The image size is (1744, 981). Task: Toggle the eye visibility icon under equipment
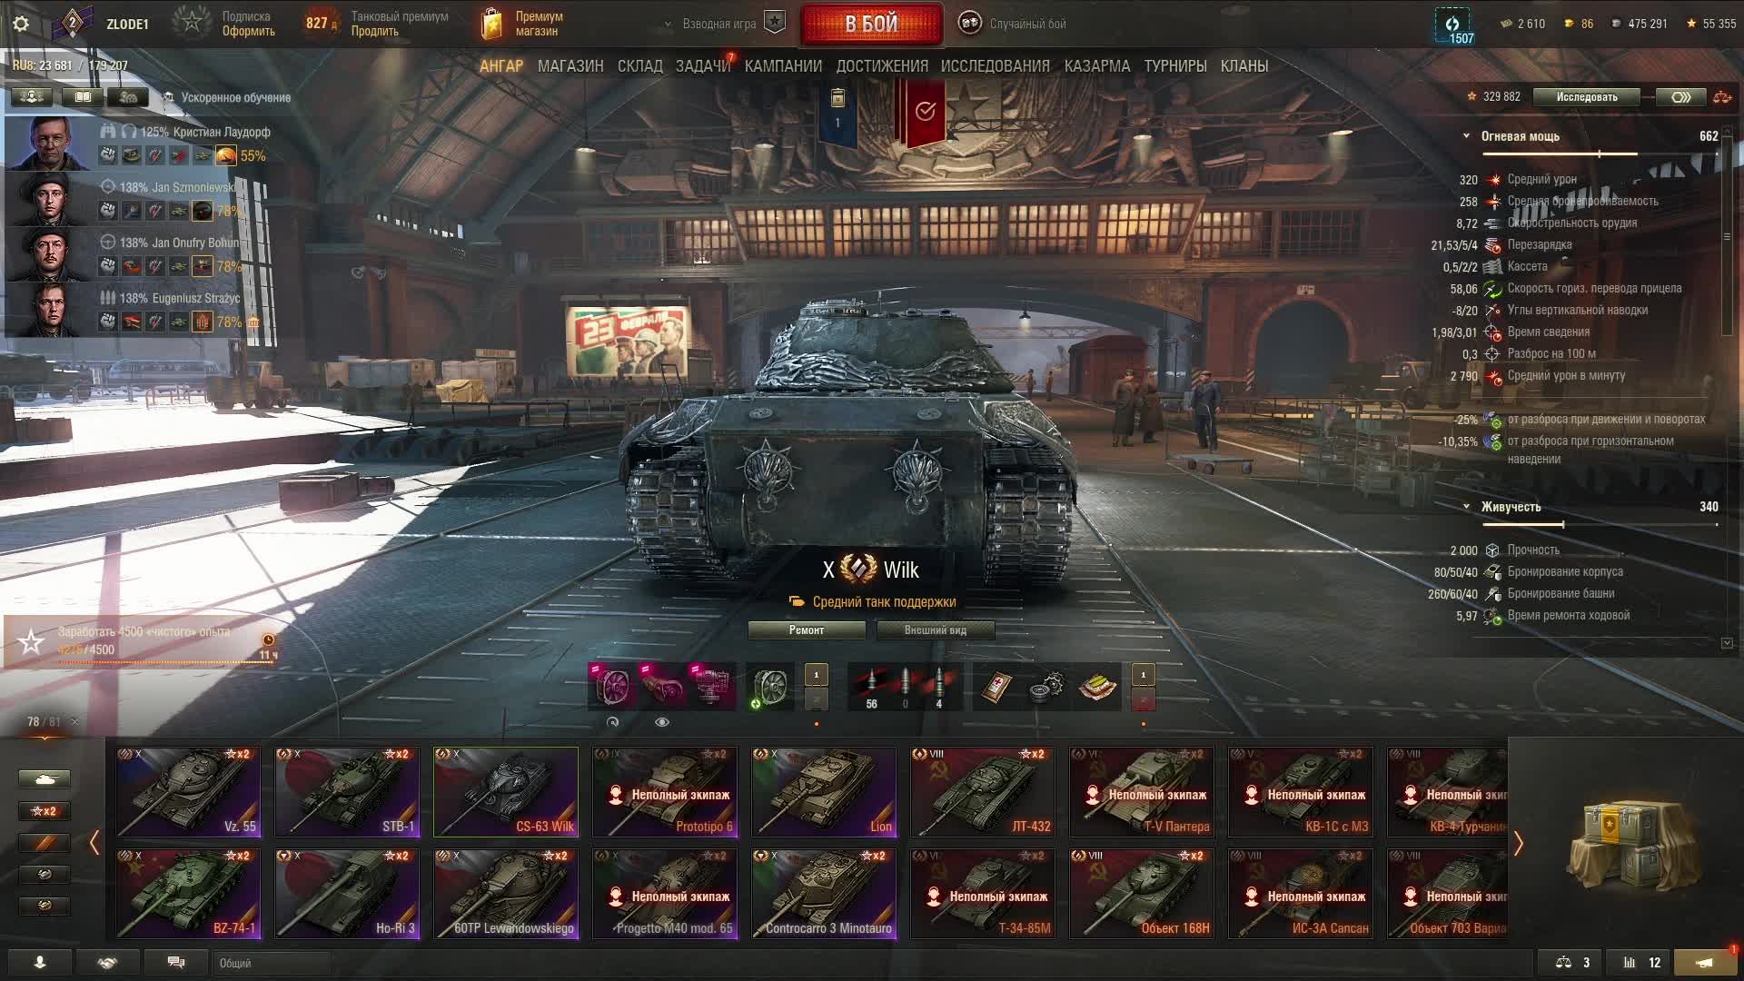tap(662, 722)
